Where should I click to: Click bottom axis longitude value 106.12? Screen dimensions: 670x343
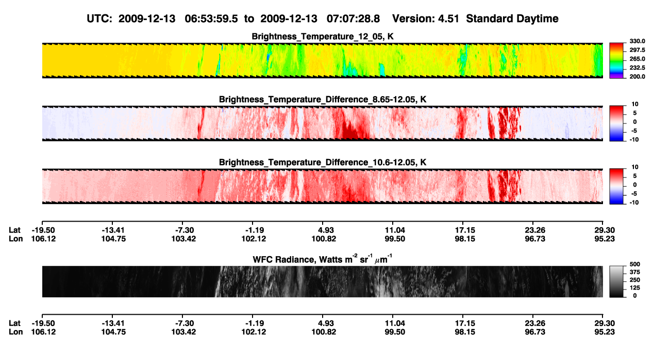44,332
